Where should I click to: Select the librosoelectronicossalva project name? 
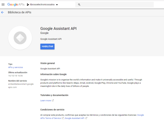42,5
